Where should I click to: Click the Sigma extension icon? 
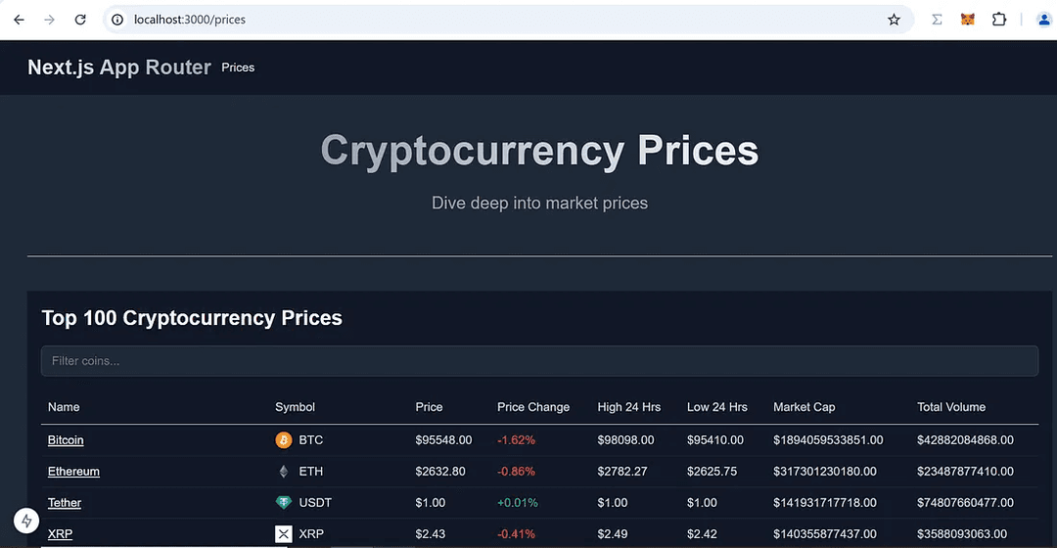coord(937,20)
